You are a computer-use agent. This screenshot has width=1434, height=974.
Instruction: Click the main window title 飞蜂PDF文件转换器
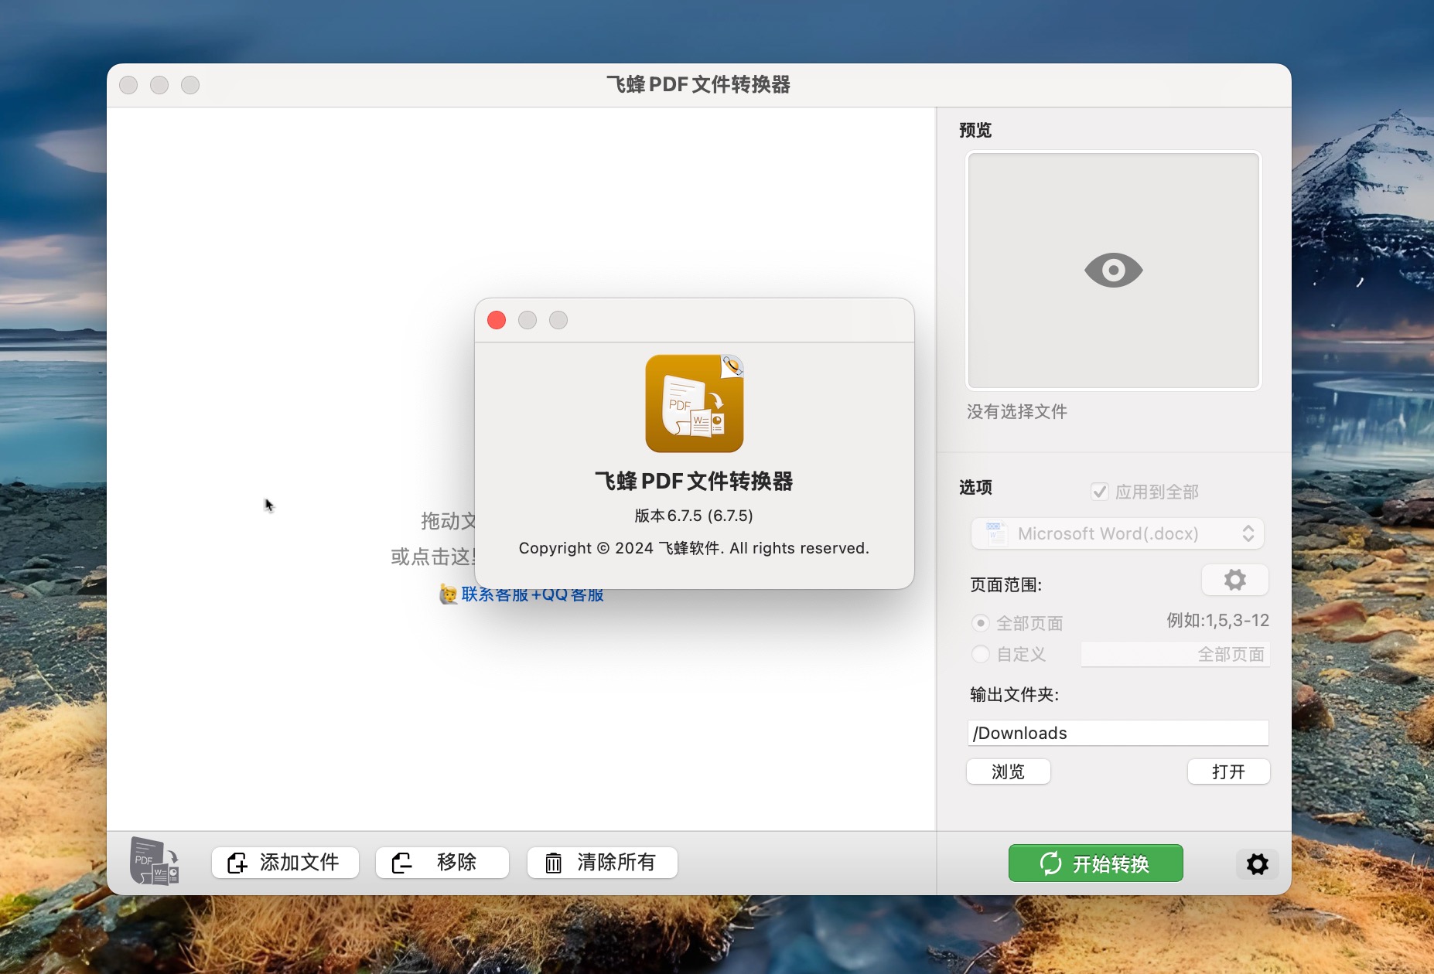tap(698, 84)
